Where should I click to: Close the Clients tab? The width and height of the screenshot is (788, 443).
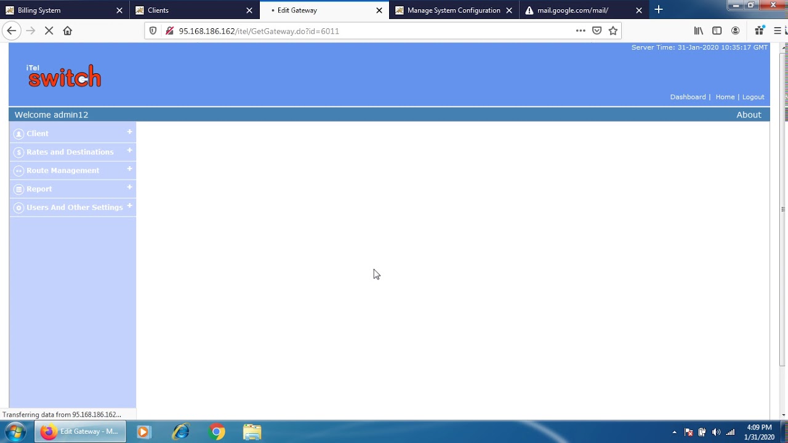[x=249, y=10]
